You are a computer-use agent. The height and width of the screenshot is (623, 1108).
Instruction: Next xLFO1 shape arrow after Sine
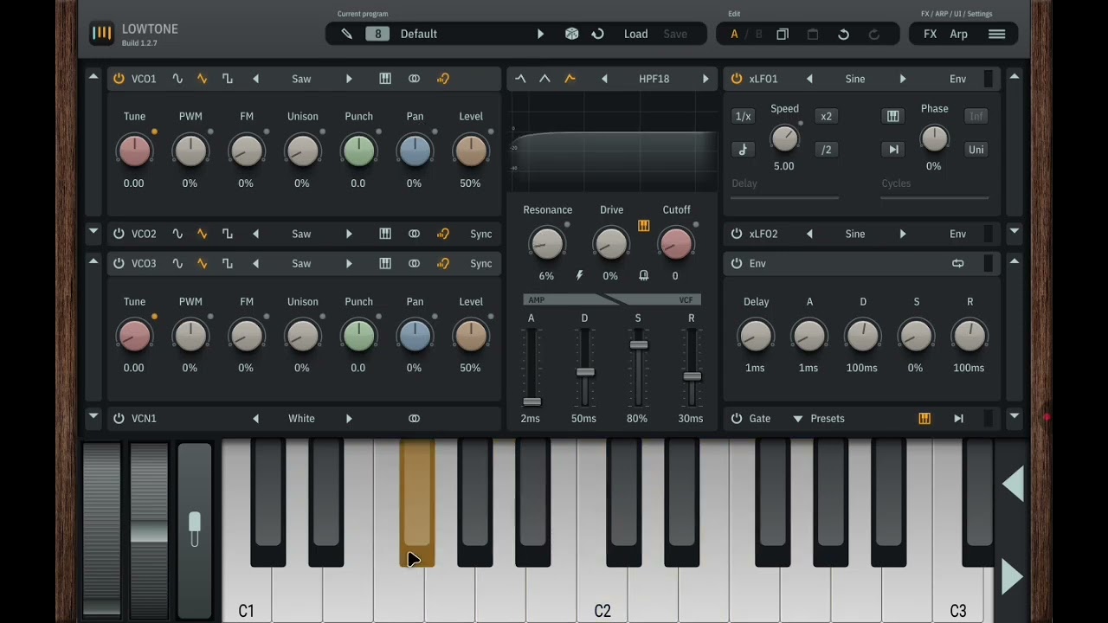click(903, 79)
